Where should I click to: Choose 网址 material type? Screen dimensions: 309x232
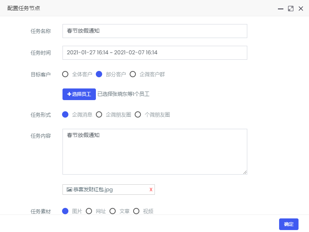pyautogui.click(x=89, y=211)
